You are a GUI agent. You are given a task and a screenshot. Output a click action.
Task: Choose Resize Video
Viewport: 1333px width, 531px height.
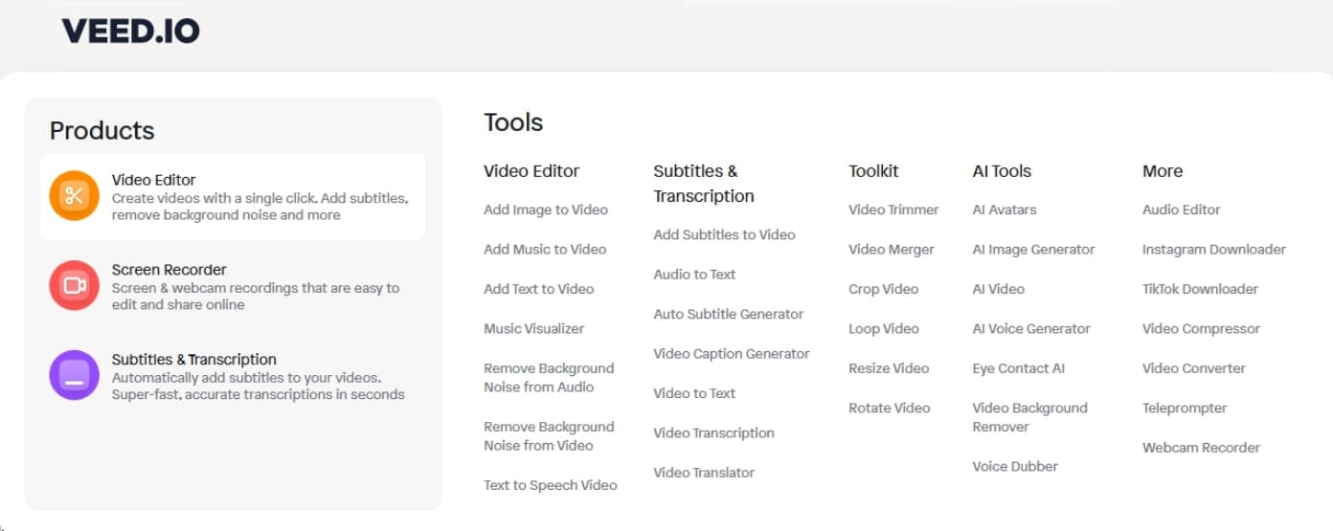pyautogui.click(x=889, y=368)
